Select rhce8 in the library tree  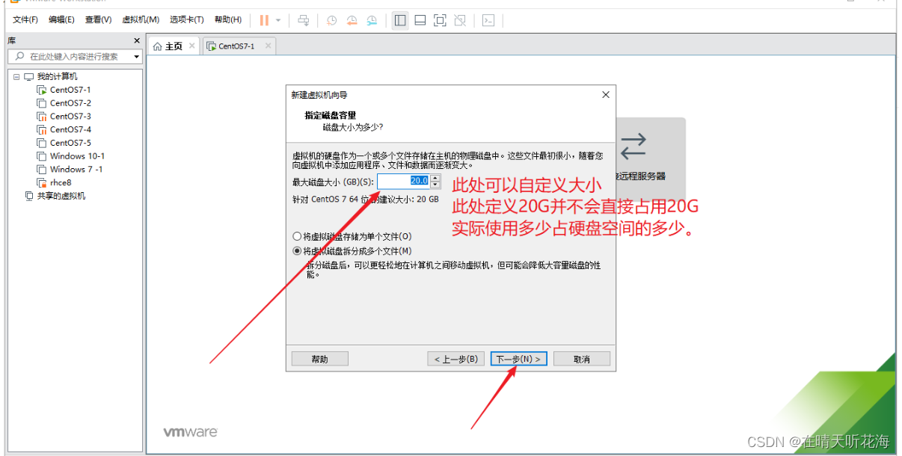(61, 182)
